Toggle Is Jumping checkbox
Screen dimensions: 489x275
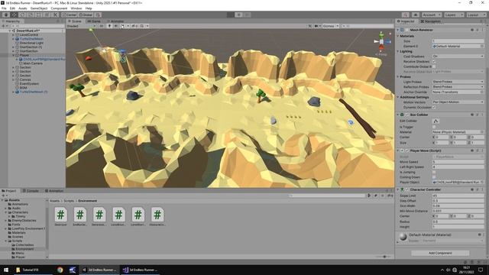point(434,172)
